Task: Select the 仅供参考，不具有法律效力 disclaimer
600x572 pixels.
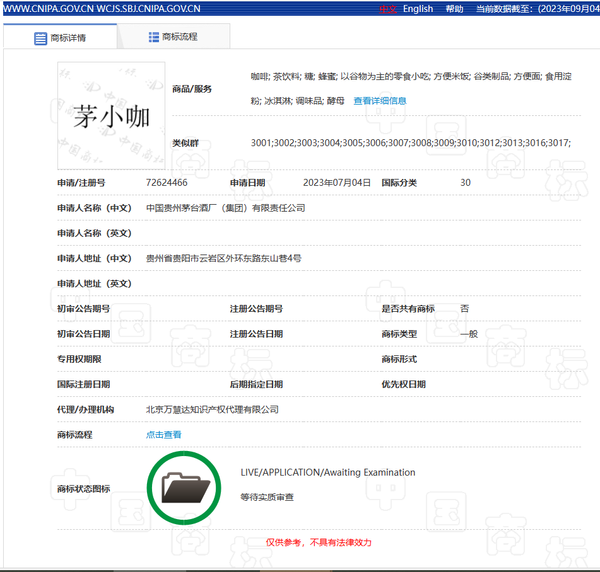Action: coord(319,542)
